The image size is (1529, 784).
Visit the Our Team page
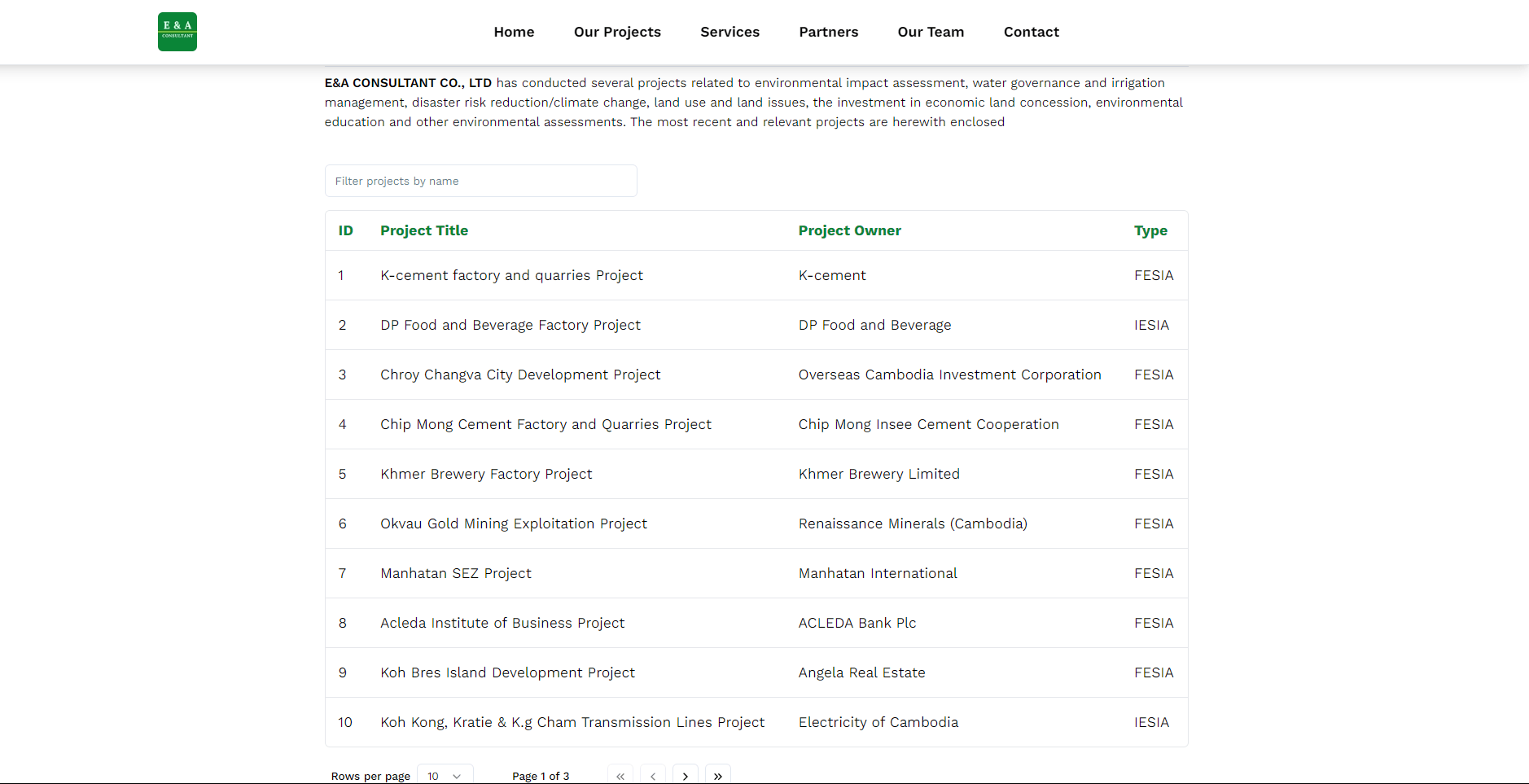click(x=931, y=32)
